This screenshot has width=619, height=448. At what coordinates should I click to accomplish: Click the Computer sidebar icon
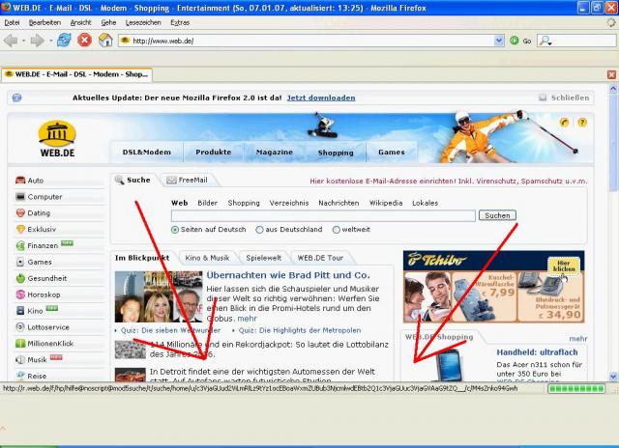[20, 197]
